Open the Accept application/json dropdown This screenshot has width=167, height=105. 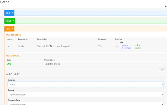(x=86, y=94)
